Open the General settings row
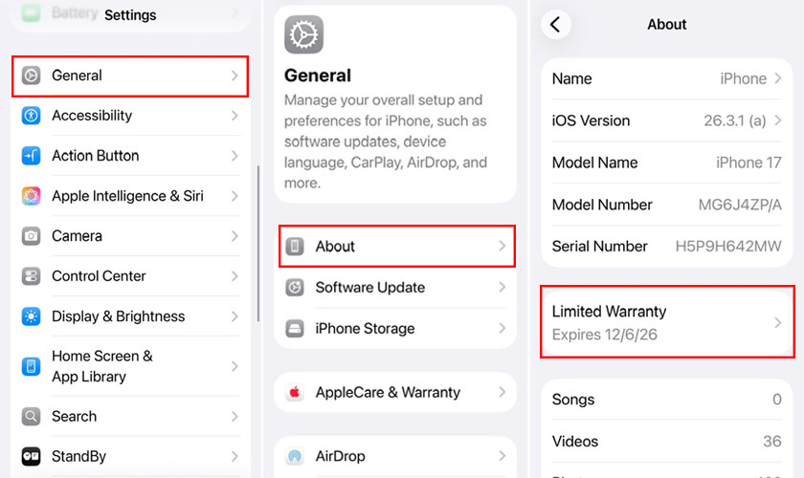804x478 pixels. [130, 76]
